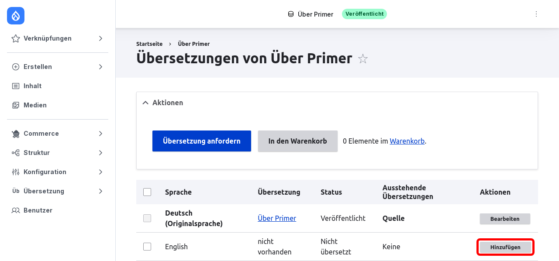Open the Benutzer menu item

click(x=58, y=210)
